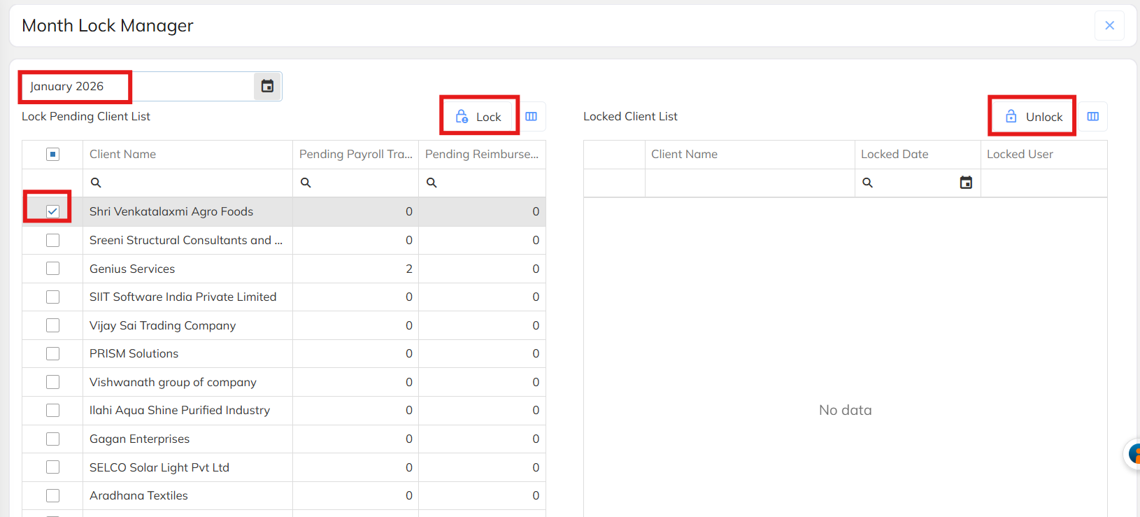This screenshot has height=517, width=1140.
Task: Click the Locked User column header
Action: [1020, 155]
